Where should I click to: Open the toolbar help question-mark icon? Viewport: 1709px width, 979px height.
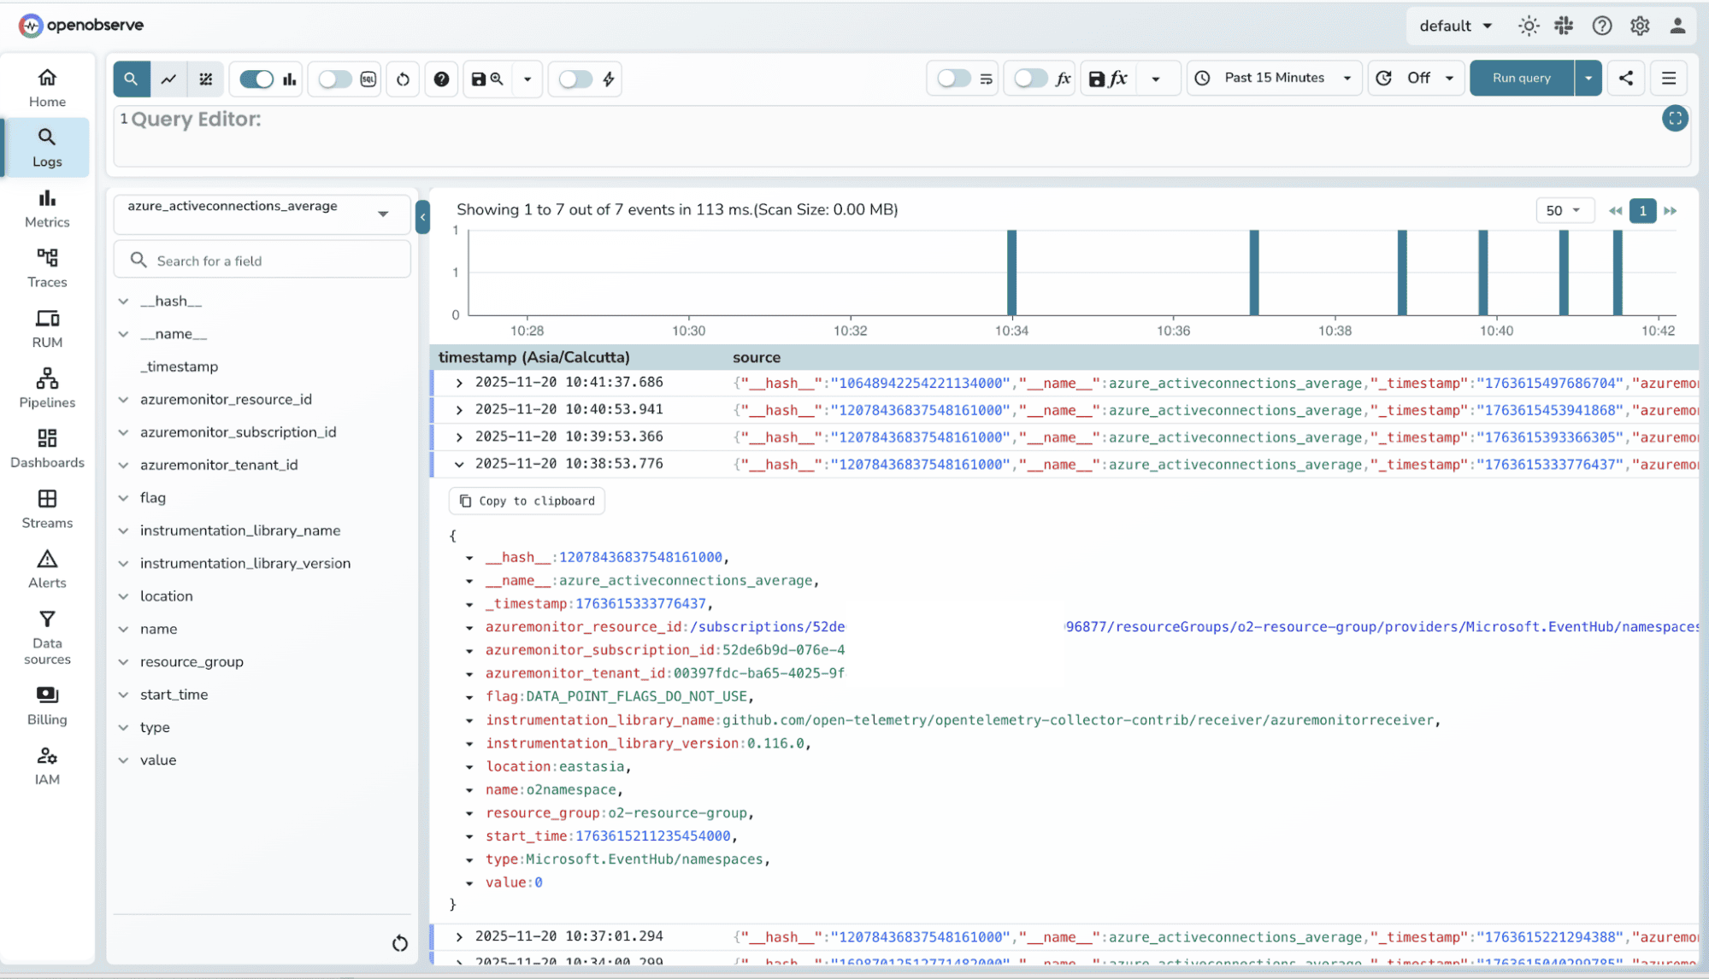pyautogui.click(x=441, y=79)
